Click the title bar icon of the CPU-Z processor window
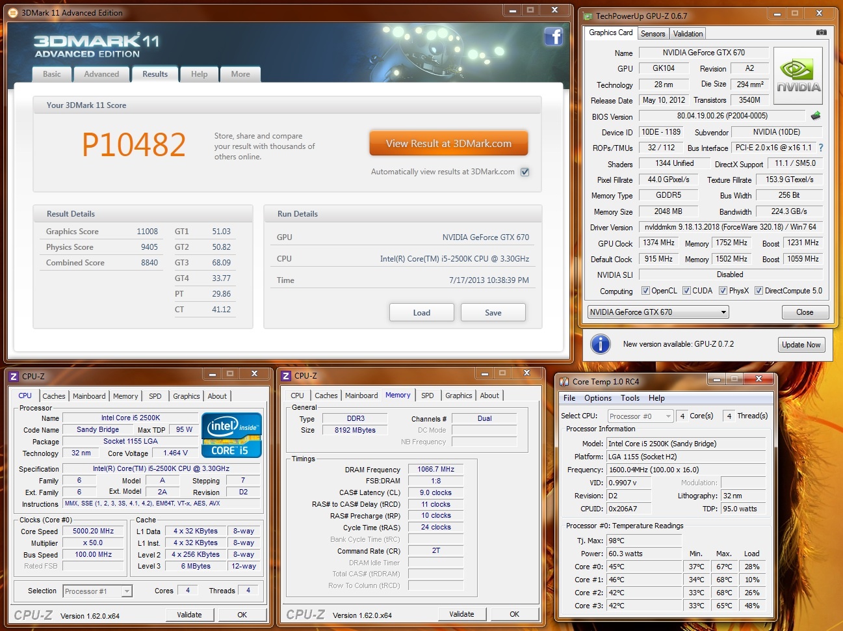Image resolution: width=843 pixels, height=631 pixels. [x=14, y=376]
